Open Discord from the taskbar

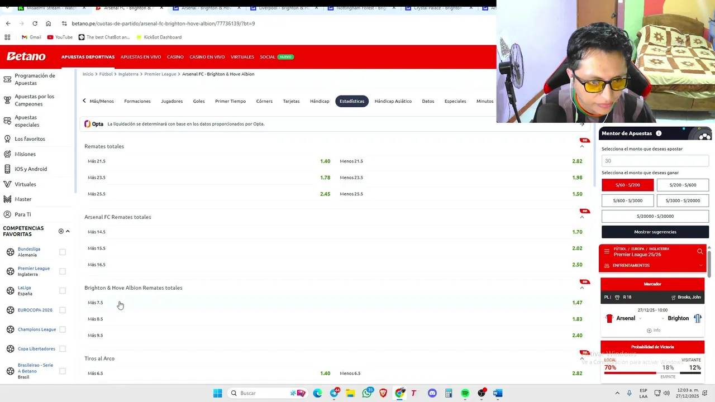[432, 393]
